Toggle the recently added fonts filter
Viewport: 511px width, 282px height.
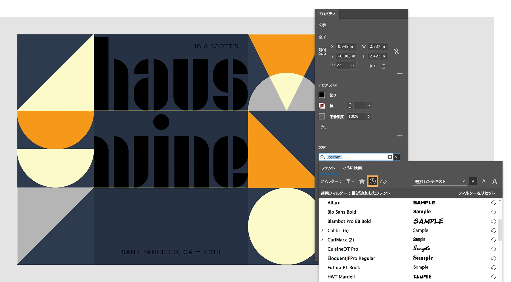tap(373, 181)
